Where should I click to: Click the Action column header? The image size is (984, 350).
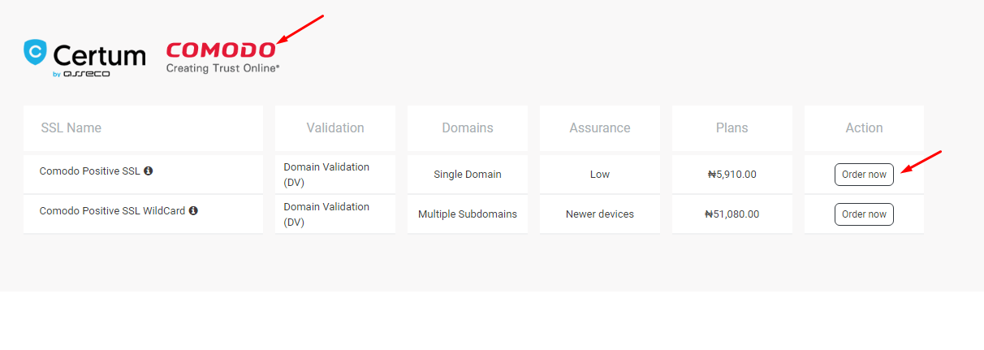click(864, 128)
